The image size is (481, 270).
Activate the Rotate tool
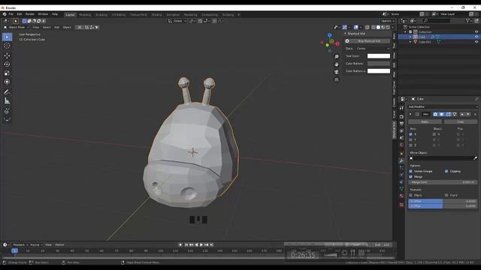pos(7,64)
